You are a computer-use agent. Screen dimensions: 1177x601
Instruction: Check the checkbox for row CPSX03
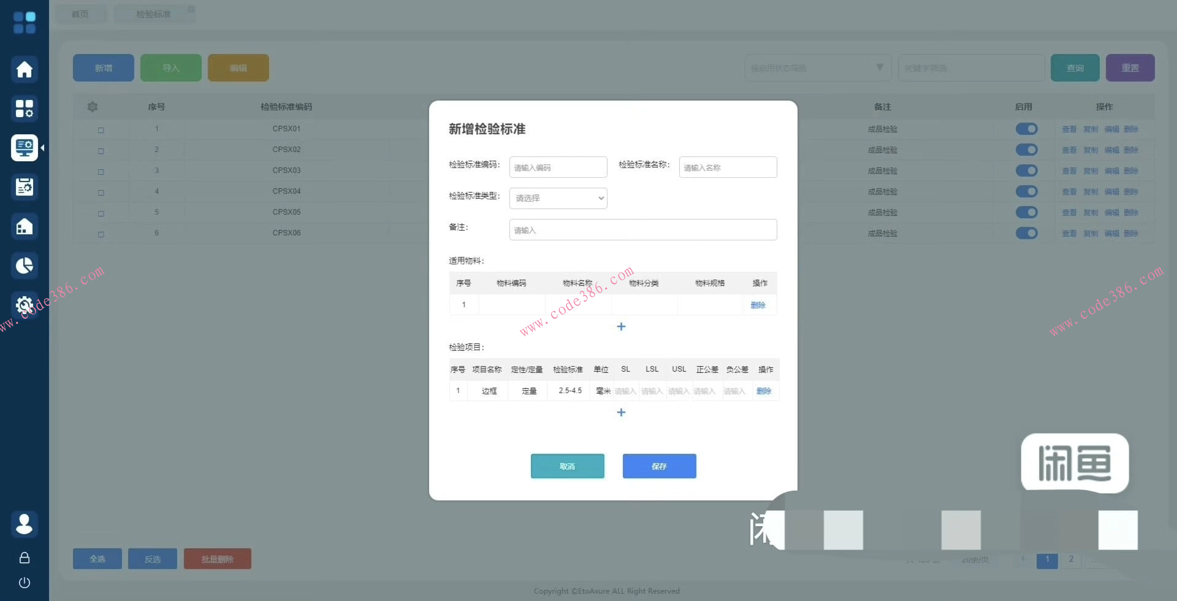pyautogui.click(x=101, y=172)
